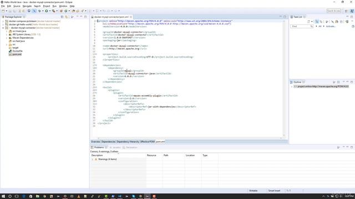355x199 pixels.
Task: Expand src/main/java folder
Action: 7,31
